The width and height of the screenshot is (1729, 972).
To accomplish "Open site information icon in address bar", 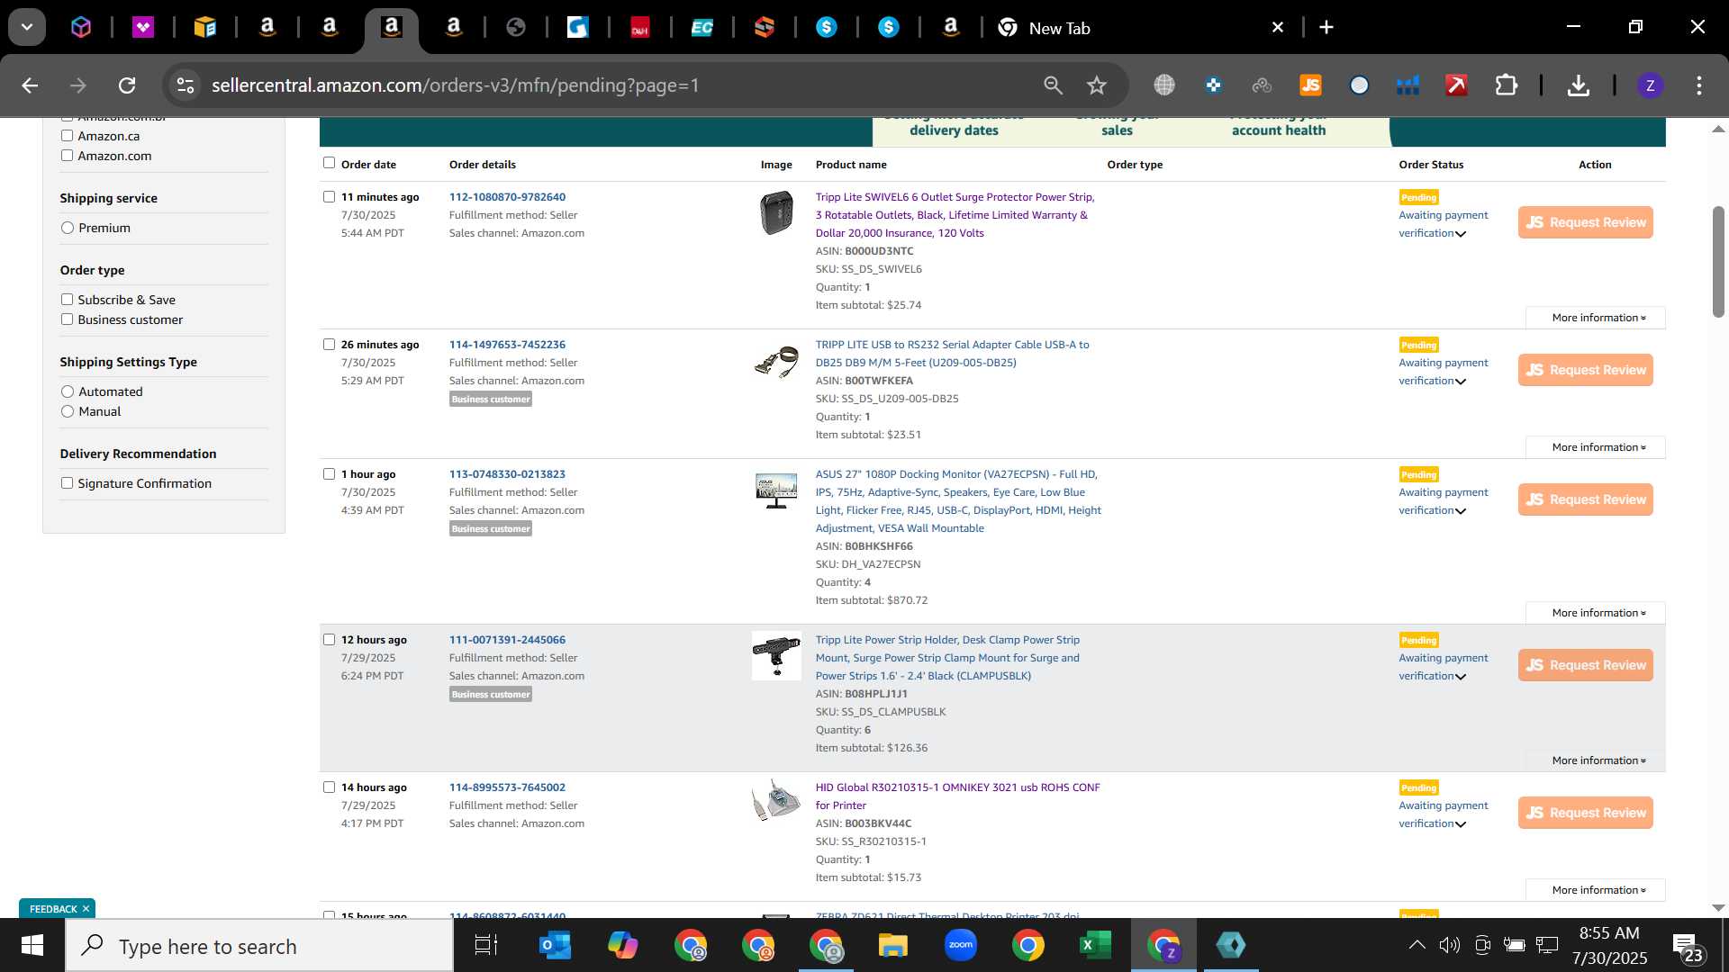I will point(186,85).
